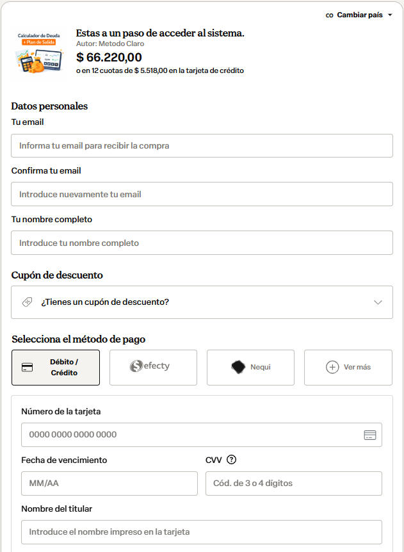Expand the discount coupon chevron

(x=378, y=302)
